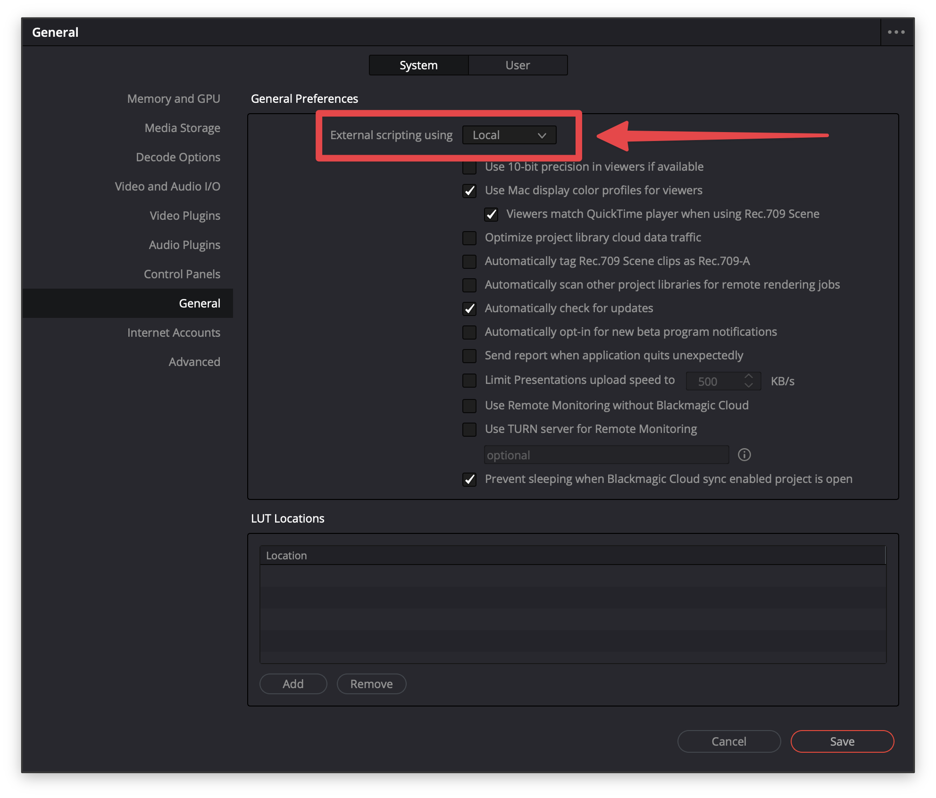Click Remove under LUT Locations
The height and width of the screenshot is (798, 936).
[x=371, y=684]
